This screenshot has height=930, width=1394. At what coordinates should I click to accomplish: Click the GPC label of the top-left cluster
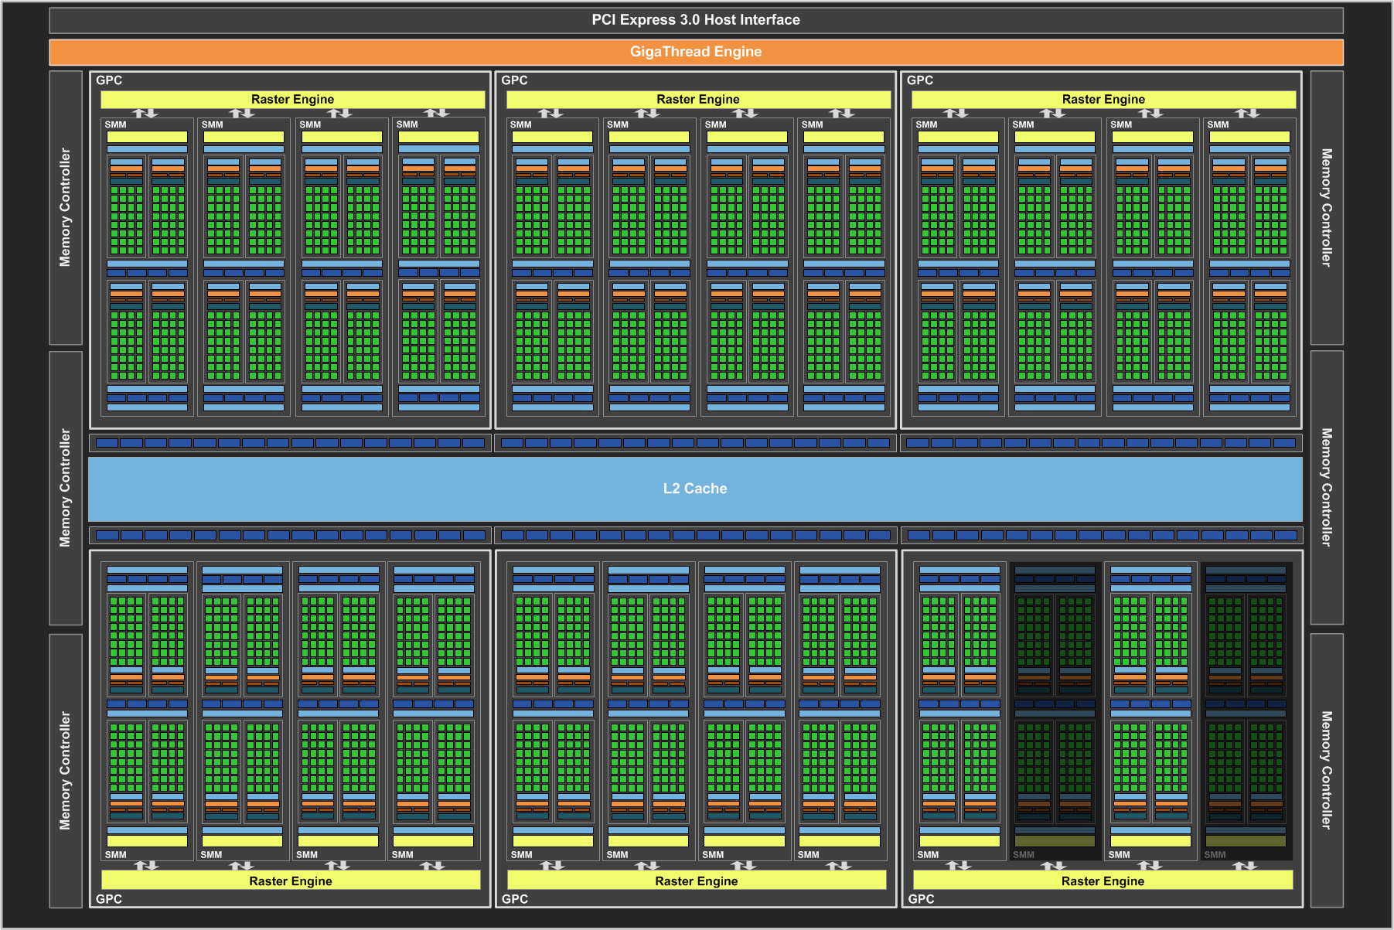[x=109, y=80]
